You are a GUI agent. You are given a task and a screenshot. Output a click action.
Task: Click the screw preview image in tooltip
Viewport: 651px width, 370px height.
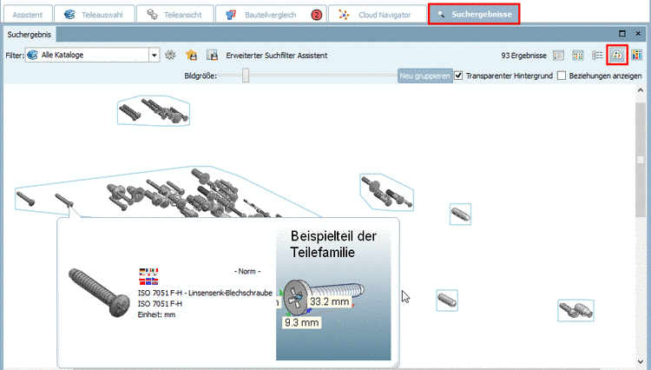pos(99,294)
